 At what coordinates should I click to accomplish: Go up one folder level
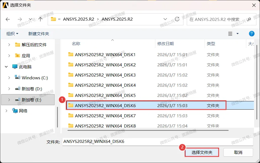tap(40, 19)
